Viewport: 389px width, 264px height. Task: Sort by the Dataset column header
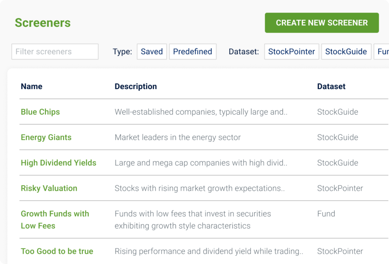[331, 86]
